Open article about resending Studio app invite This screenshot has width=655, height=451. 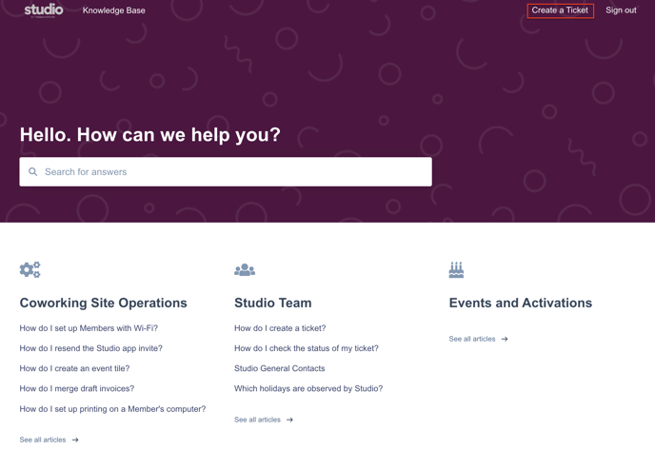click(90, 348)
